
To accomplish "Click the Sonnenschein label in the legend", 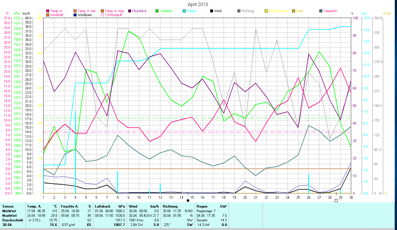I will (279, 11).
